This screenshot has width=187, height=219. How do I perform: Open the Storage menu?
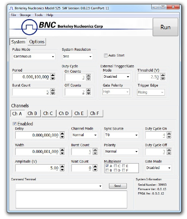(x=25, y=15)
